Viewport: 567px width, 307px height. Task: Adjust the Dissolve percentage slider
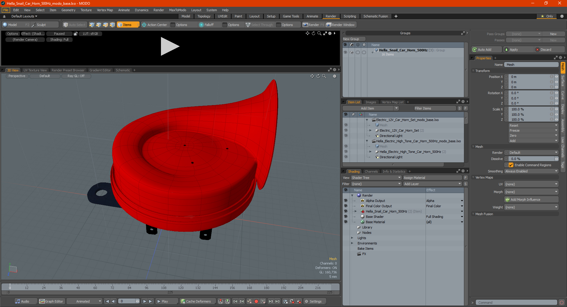[x=532, y=159]
